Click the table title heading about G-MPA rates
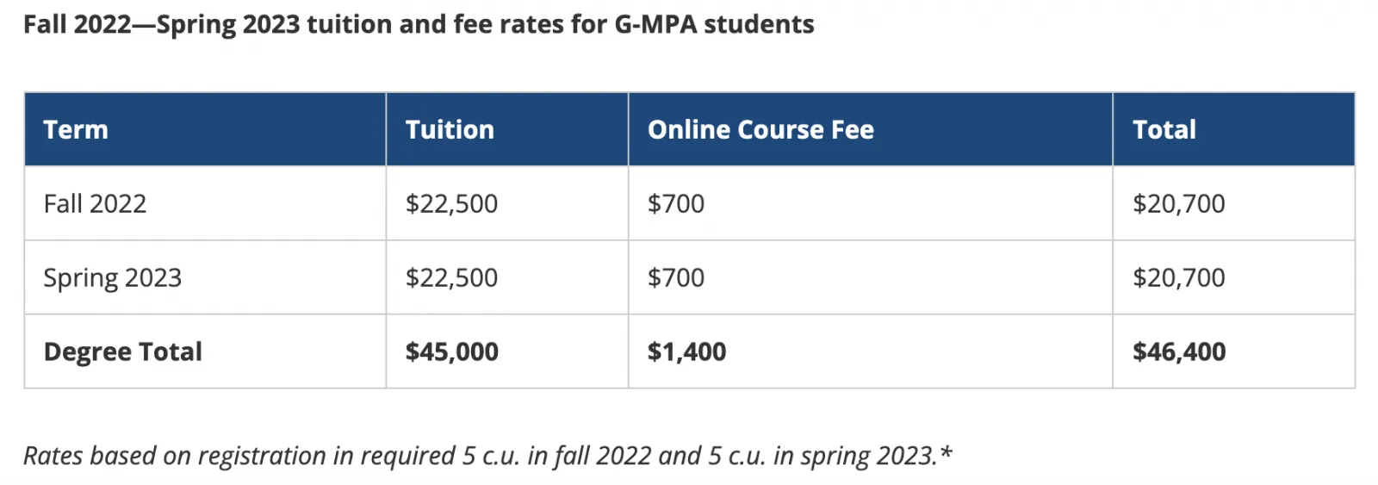This screenshot has width=1378, height=485. [419, 24]
